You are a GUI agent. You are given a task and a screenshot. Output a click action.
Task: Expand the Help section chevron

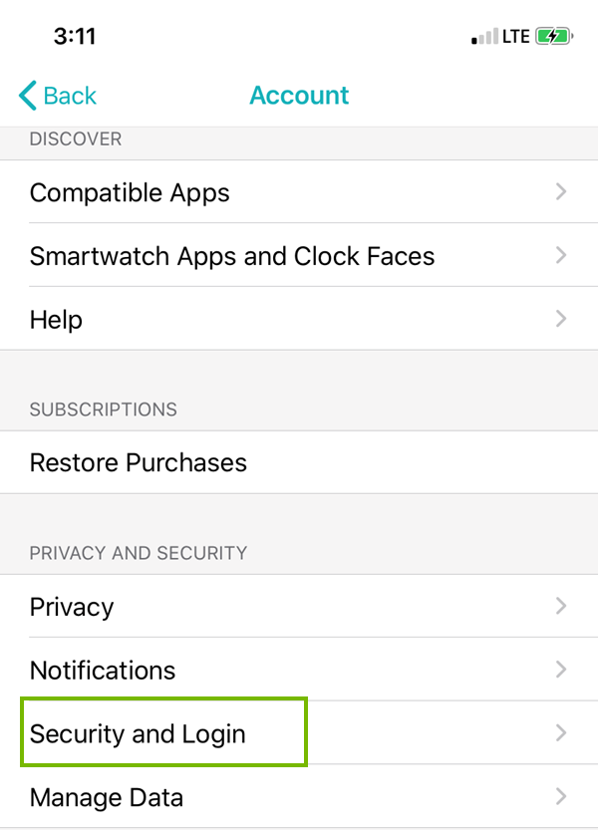(x=561, y=319)
